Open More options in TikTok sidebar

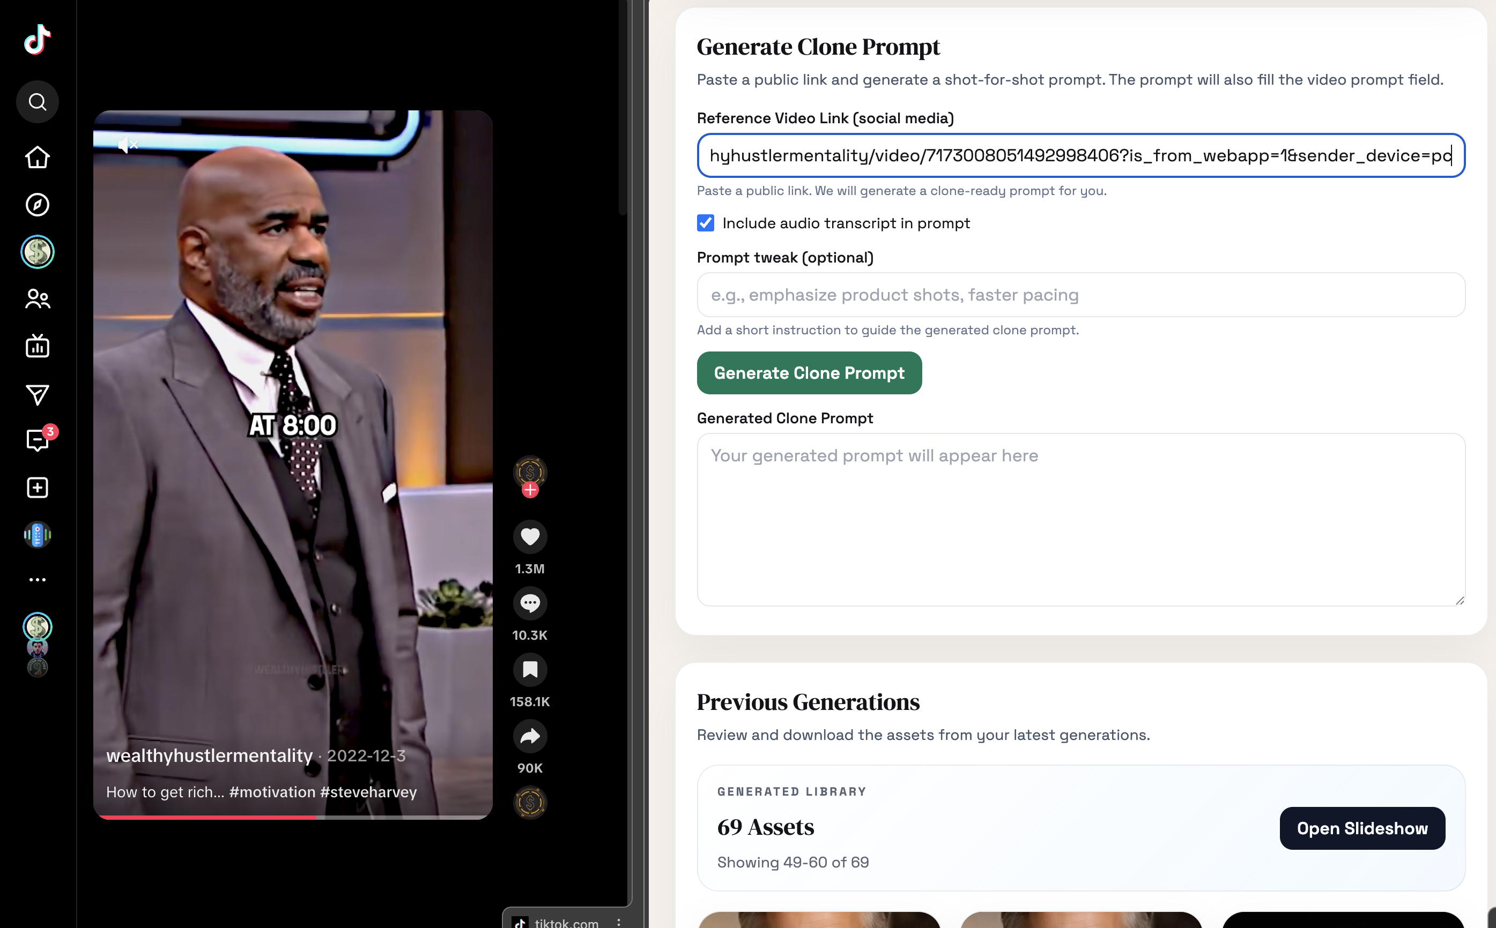[x=38, y=579]
